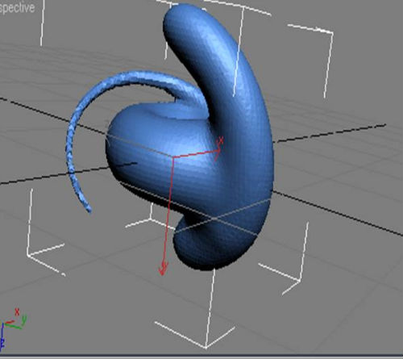Click the horizontal red gizmo axis line
This screenshot has width=403, height=359.
click(196, 153)
